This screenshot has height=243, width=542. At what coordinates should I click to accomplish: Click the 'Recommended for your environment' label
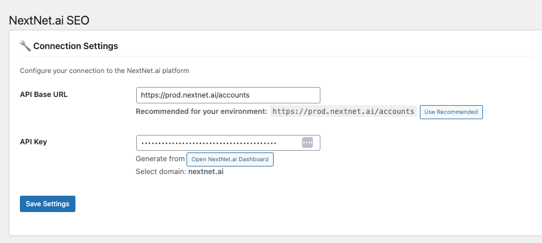point(202,111)
